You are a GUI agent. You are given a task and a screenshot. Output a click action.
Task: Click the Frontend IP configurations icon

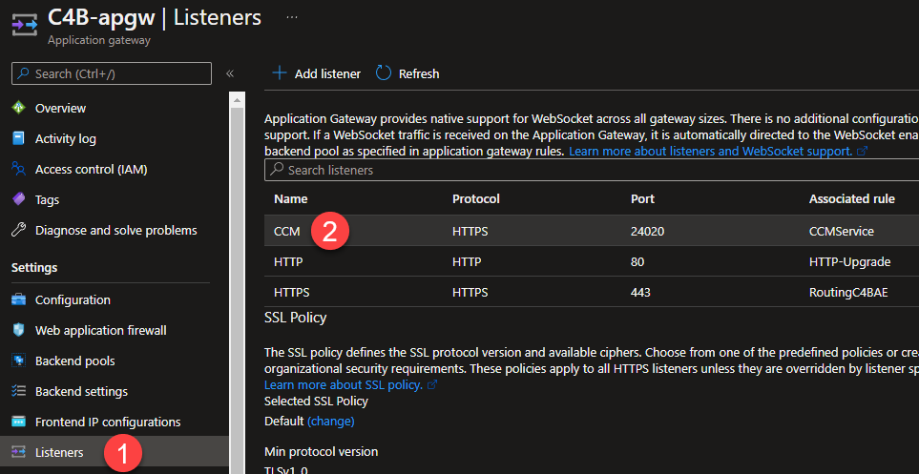coord(19,422)
